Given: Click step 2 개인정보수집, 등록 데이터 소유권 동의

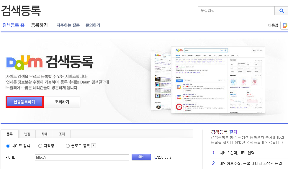Looking at the screenshot, I should [x=251, y=163].
